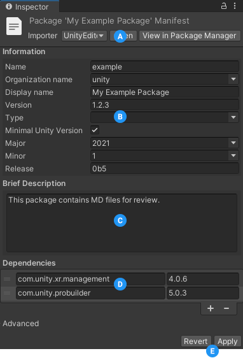
Task: Expand the Advanced section
Action: pyautogui.click(x=21, y=324)
